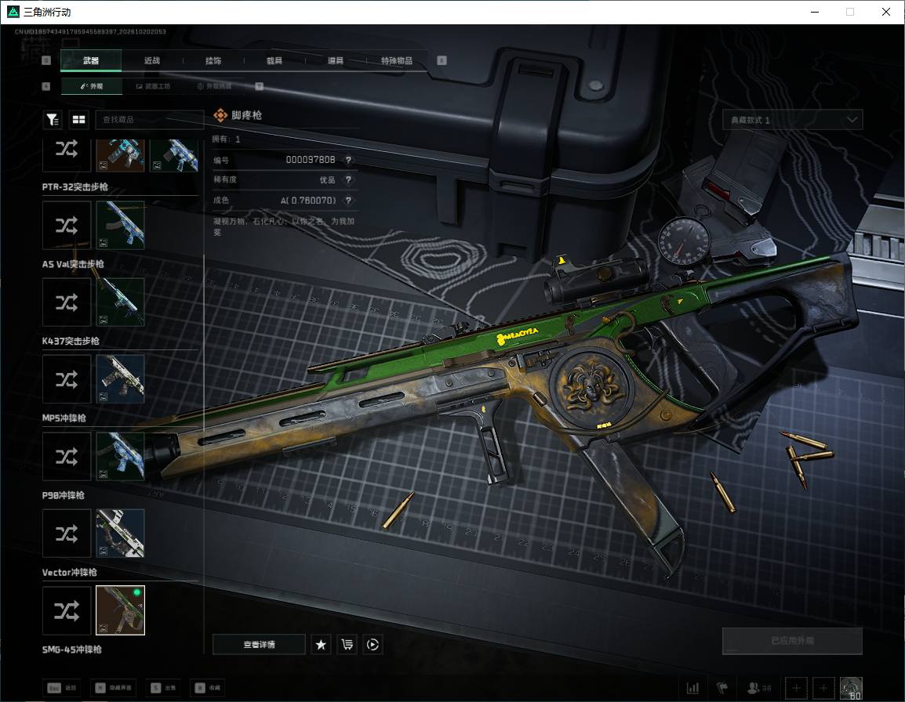The height and width of the screenshot is (702, 905).
Task: Expand the 典藏款式 1 style dropdown
Action: point(792,120)
